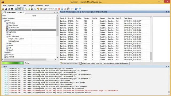Pin the Output panel with pushpin icon
This screenshot has width=171, height=96.
(x=166, y=66)
